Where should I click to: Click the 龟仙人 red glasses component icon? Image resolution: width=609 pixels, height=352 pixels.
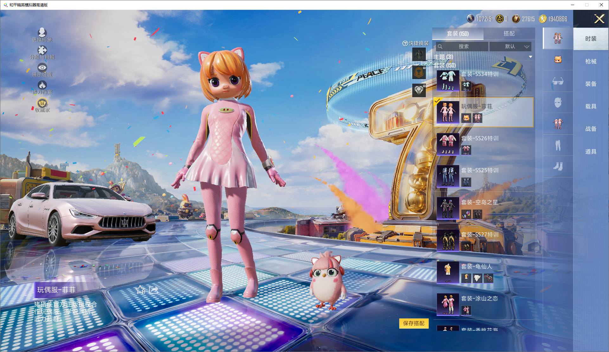pos(488,278)
